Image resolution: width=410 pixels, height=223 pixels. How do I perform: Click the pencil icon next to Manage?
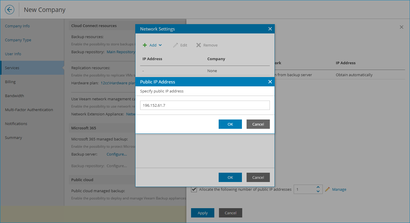(x=327, y=189)
